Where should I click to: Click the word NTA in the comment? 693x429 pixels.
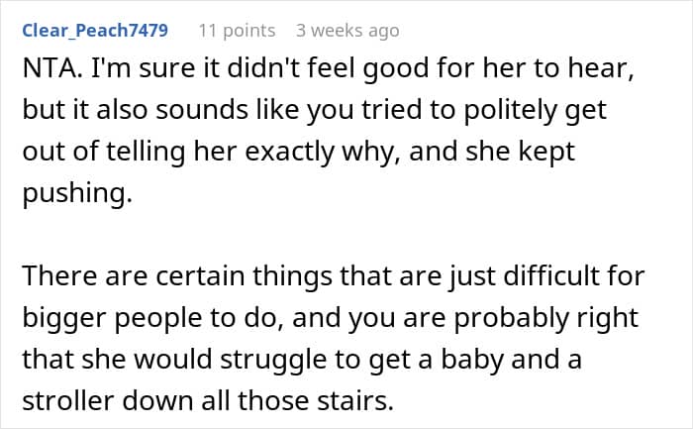click(x=49, y=68)
